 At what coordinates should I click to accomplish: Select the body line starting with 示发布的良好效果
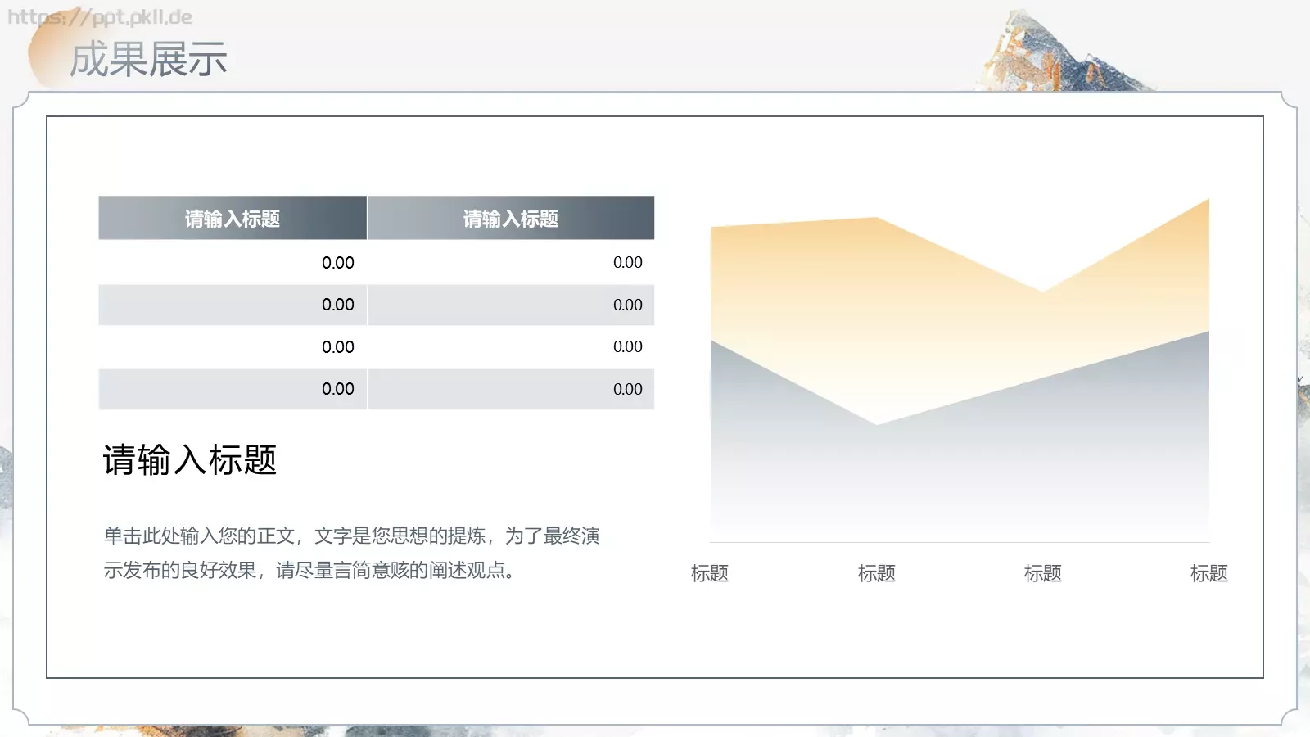(309, 570)
